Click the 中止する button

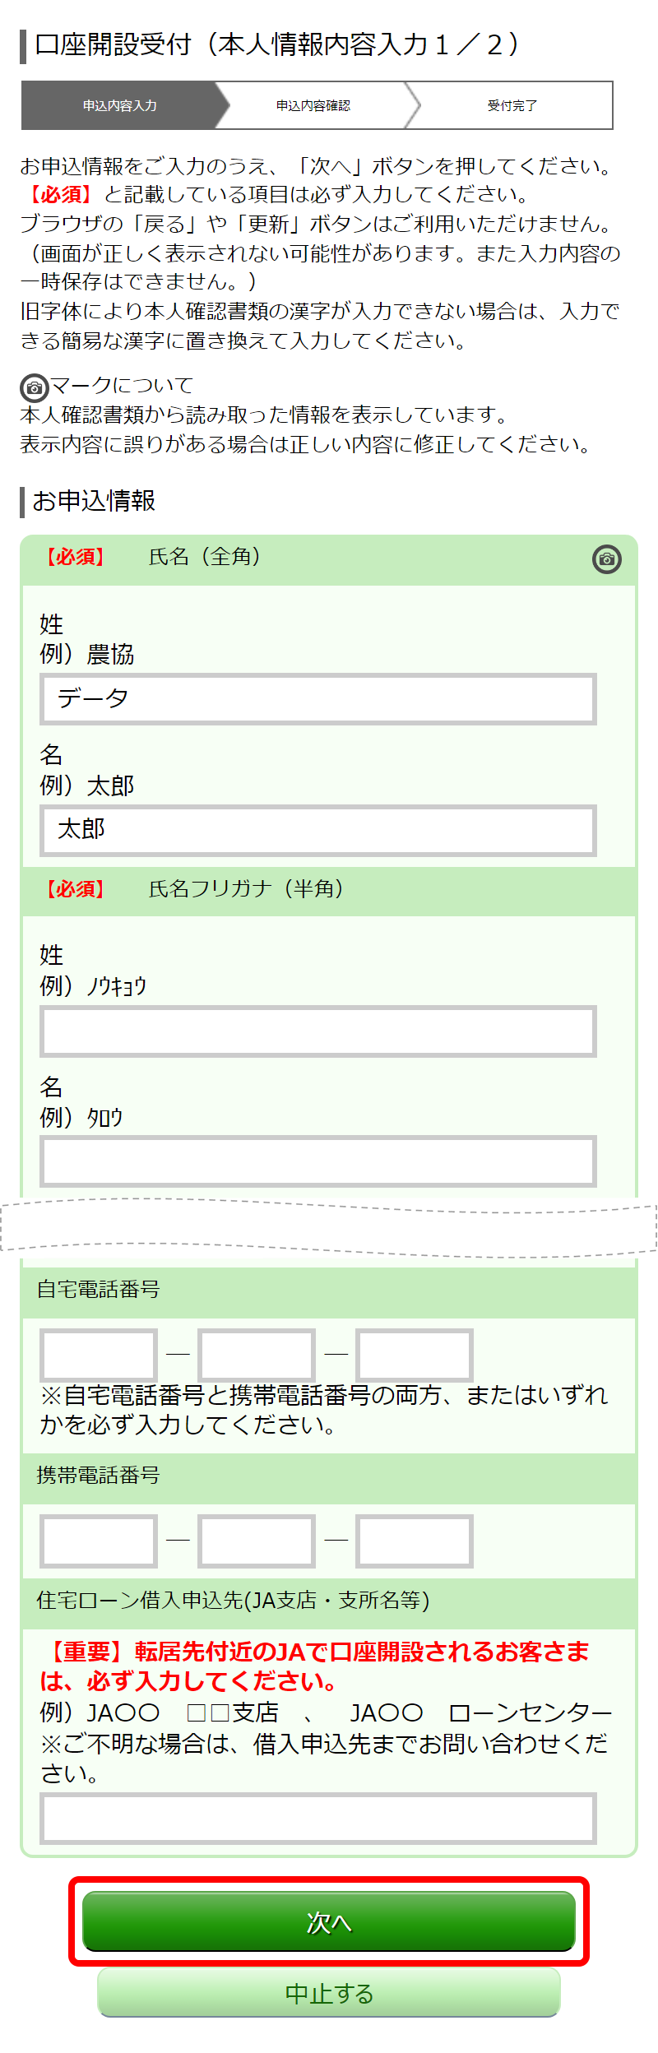[x=329, y=1993]
